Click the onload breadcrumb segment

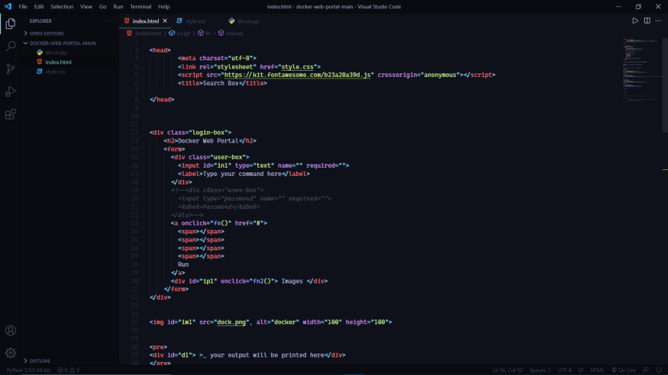pos(234,34)
